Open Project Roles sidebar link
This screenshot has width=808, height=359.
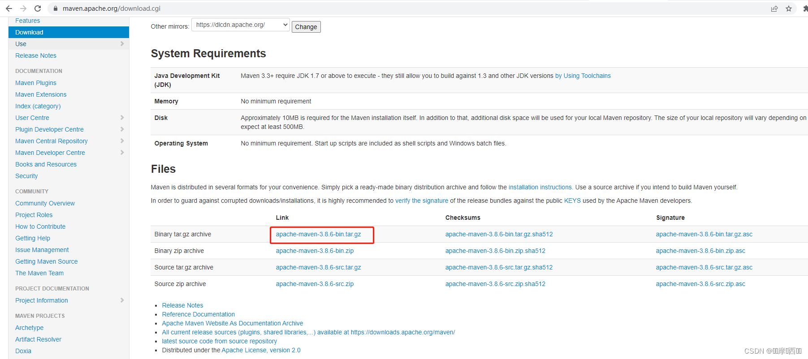click(x=34, y=215)
